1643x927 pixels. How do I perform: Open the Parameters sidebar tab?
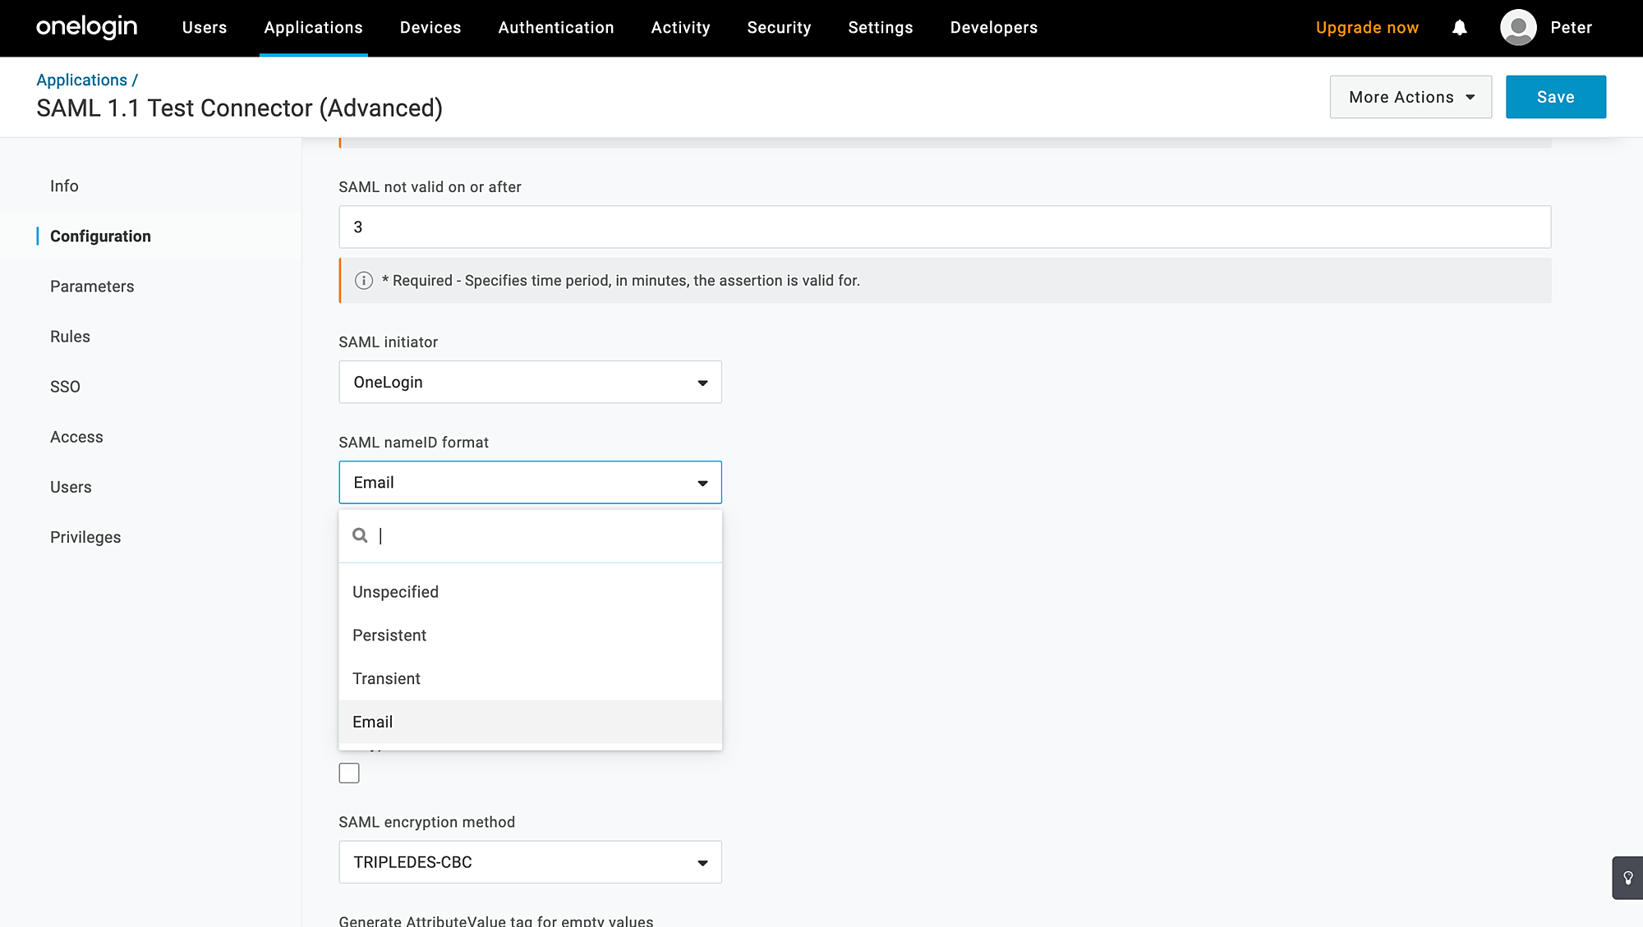click(92, 287)
